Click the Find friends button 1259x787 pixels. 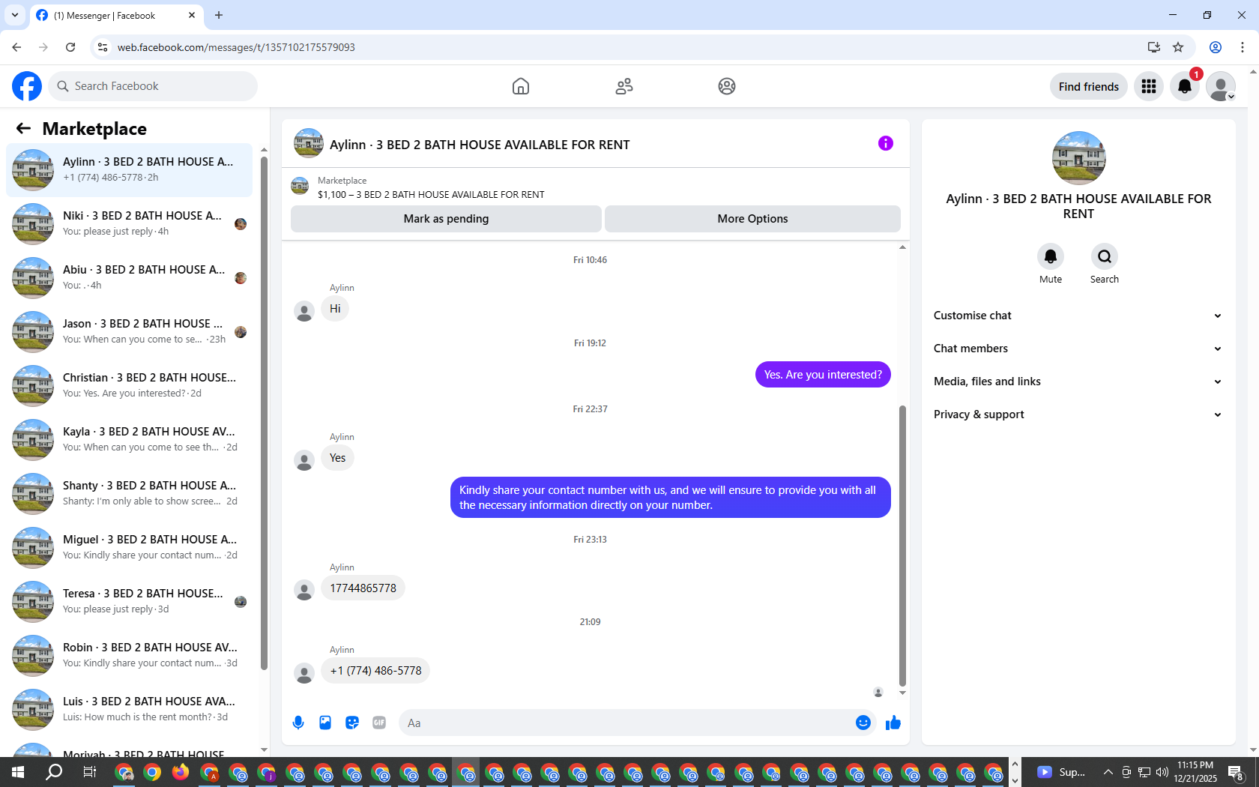(1089, 86)
